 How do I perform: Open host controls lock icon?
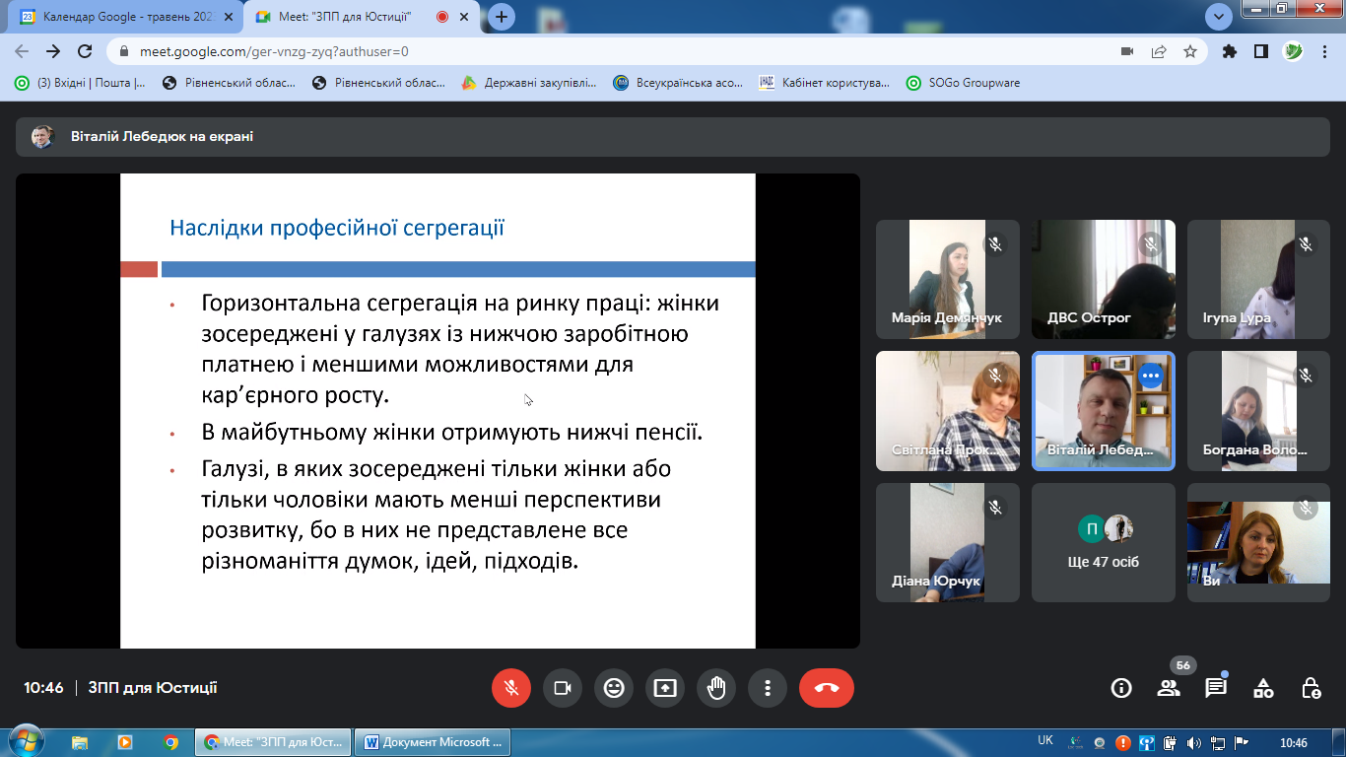tap(1311, 688)
